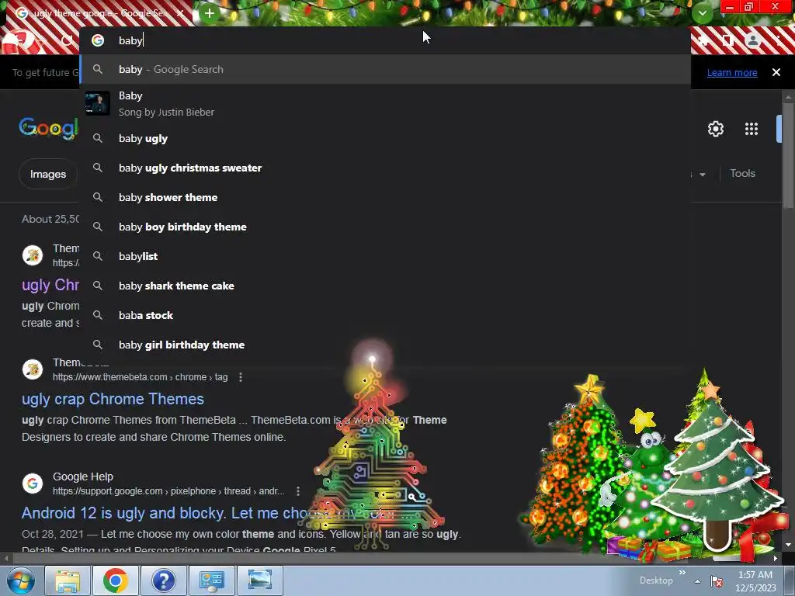Close the 'ugly theme google' tab
Image resolution: width=795 pixels, height=596 pixels.
pos(180,13)
